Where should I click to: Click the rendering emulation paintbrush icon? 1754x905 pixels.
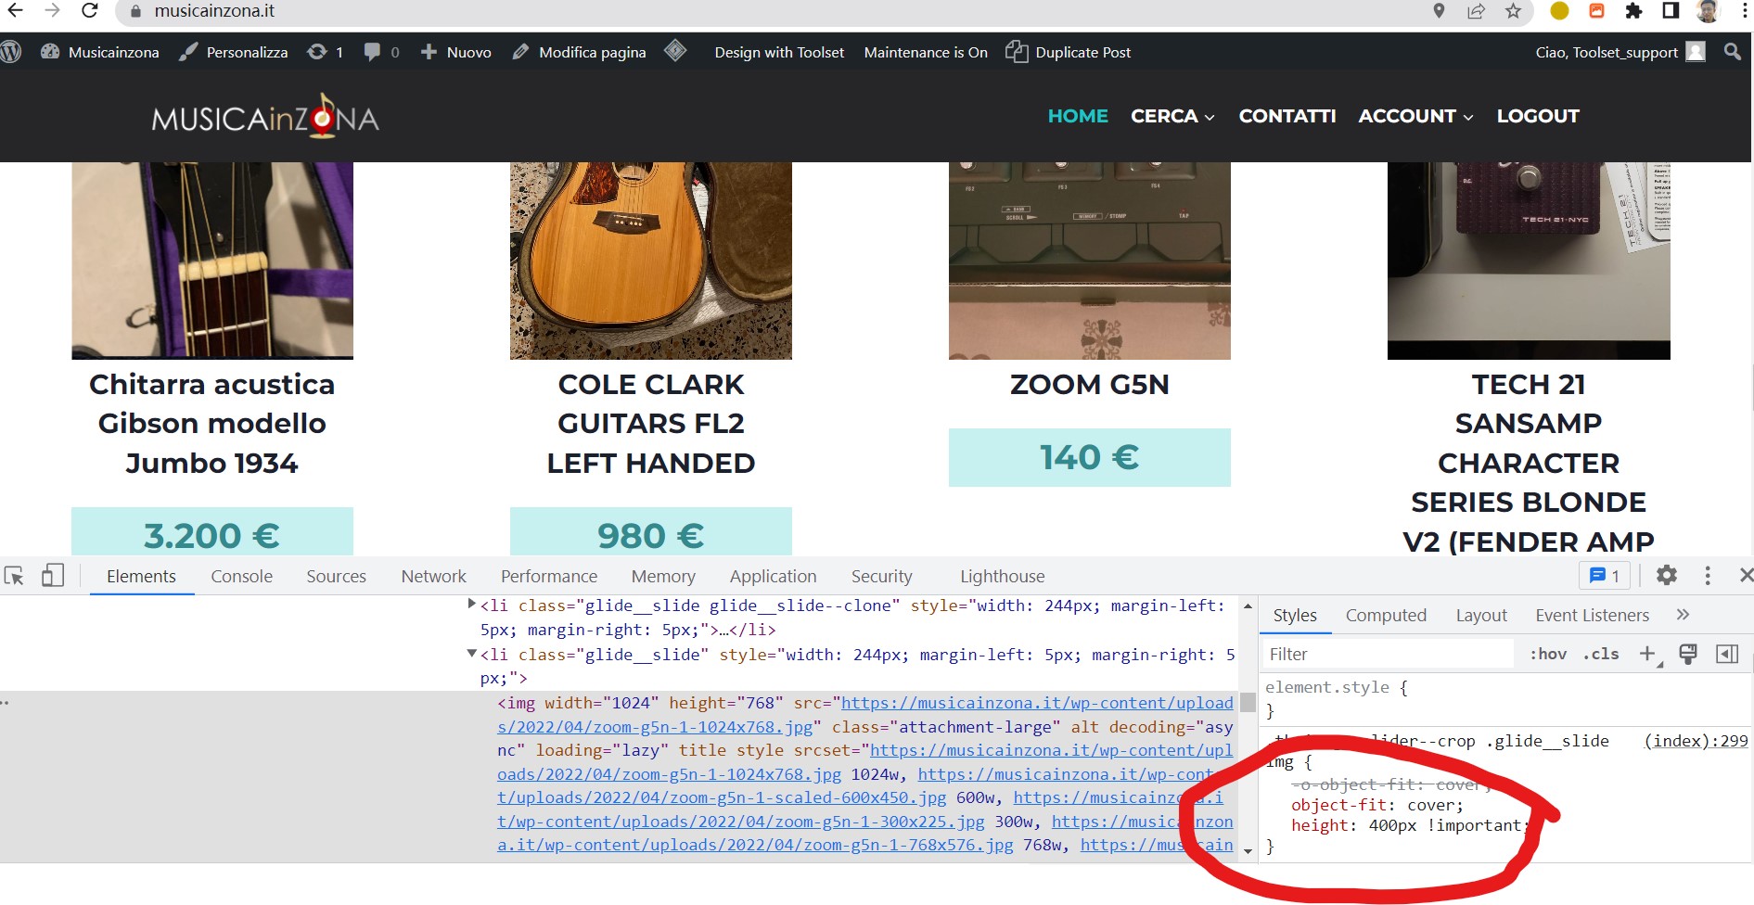click(x=1688, y=654)
